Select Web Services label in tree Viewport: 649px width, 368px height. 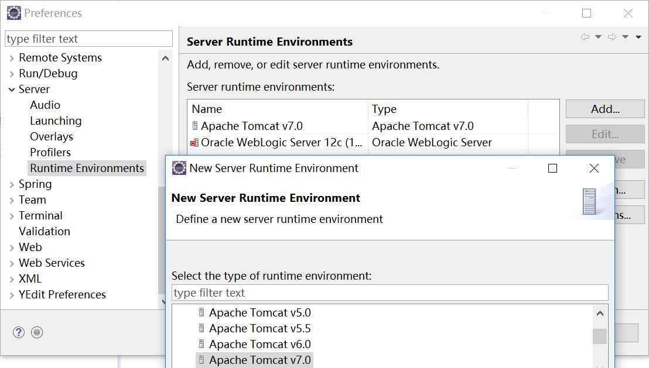pos(52,263)
